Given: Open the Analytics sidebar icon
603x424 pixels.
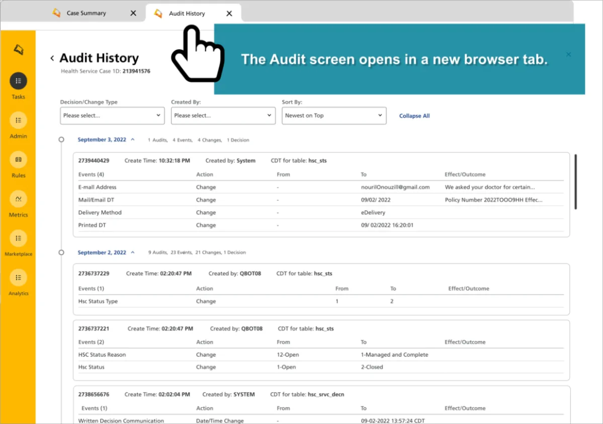Looking at the screenshot, I should coord(18,277).
